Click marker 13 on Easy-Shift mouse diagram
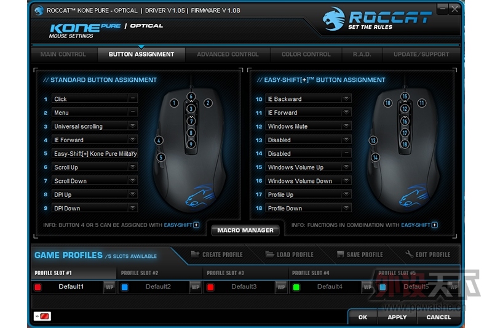The width and height of the screenshot is (492, 328). click(373, 140)
